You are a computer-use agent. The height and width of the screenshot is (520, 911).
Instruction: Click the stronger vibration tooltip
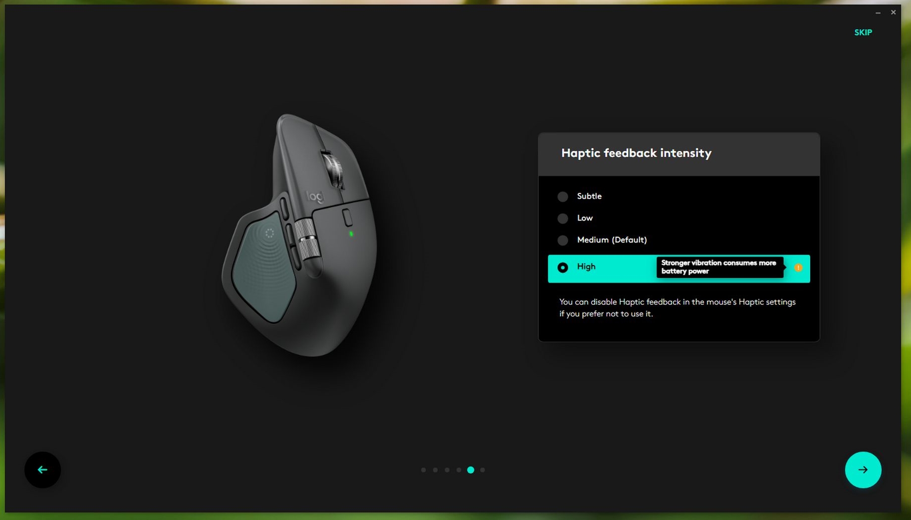tap(719, 267)
